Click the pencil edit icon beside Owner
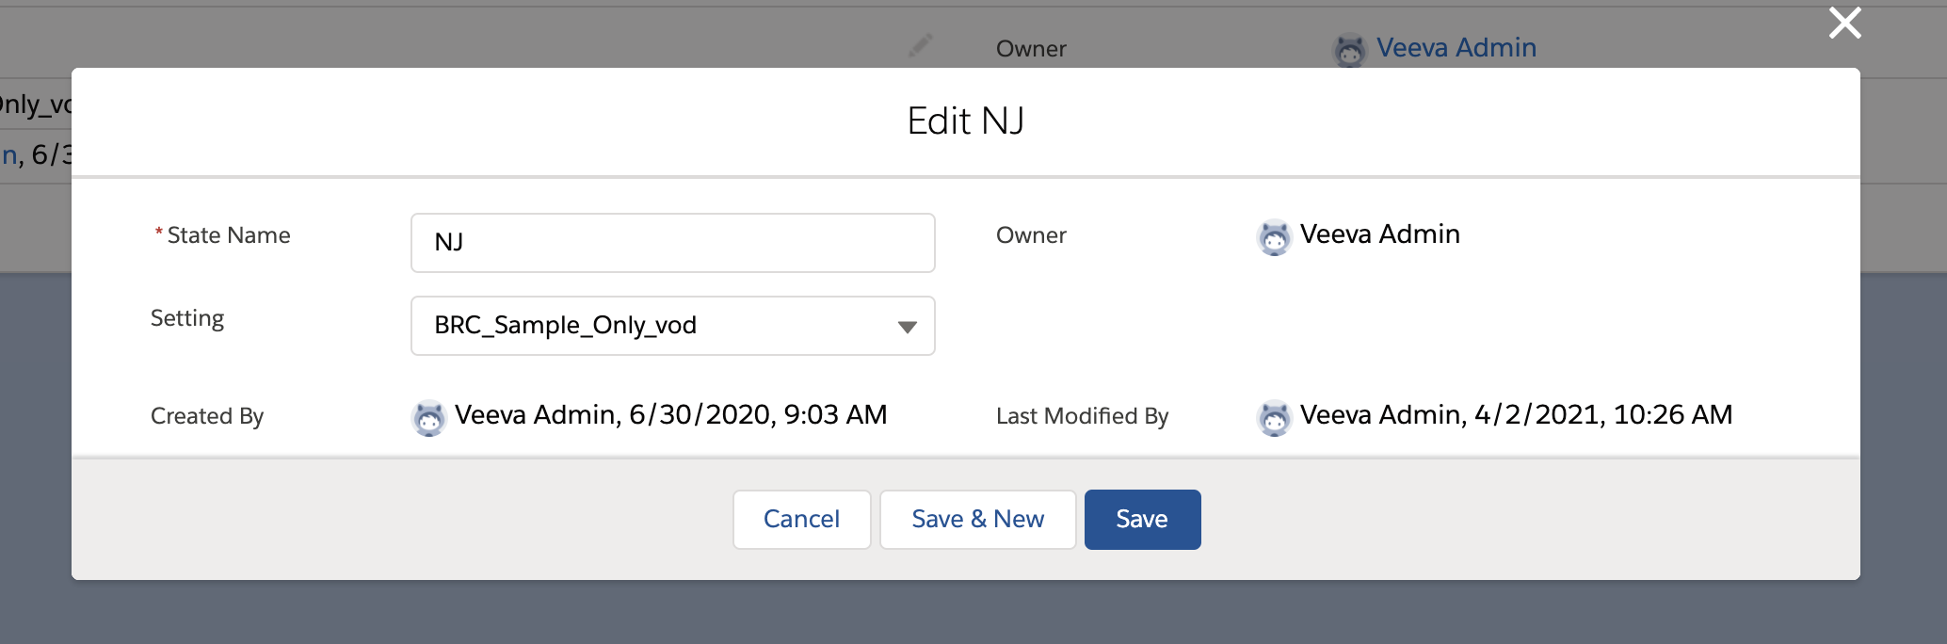 [x=920, y=46]
